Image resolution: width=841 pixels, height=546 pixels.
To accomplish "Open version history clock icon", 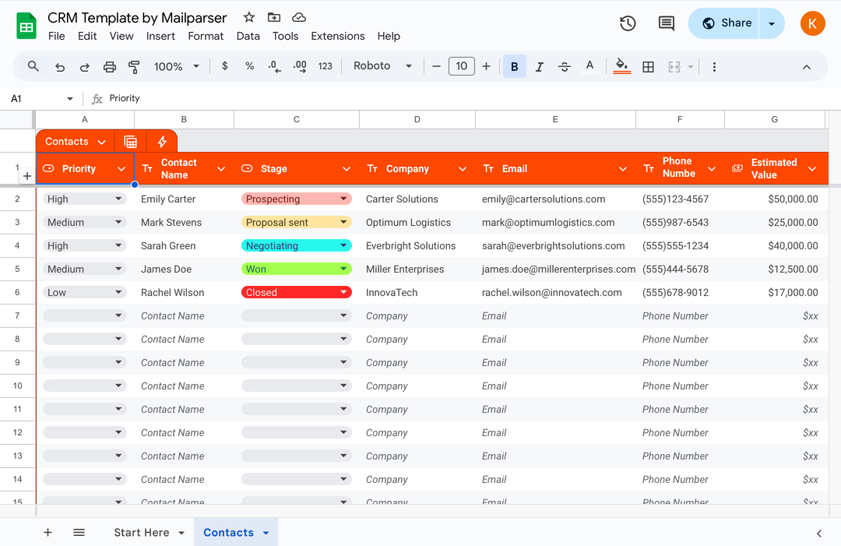I will pyautogui.click(x=628, y=23).
